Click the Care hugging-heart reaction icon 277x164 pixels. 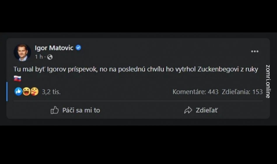(x=34, y=92)
